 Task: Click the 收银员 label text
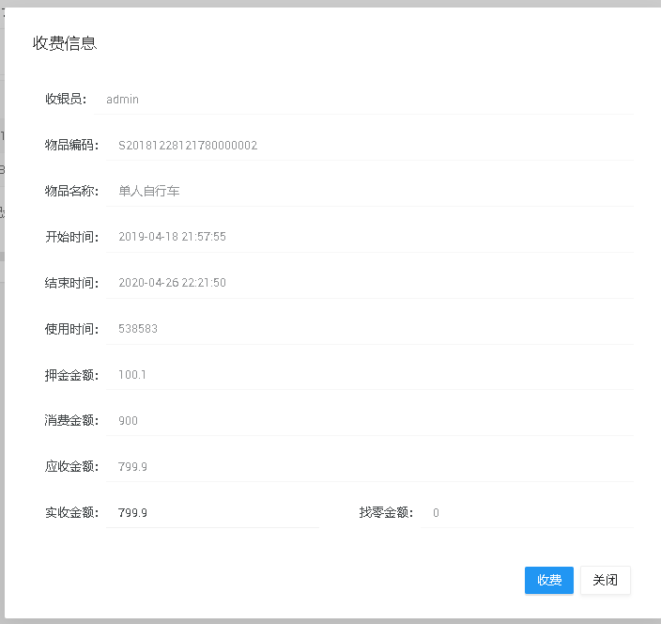coord(66,100)
